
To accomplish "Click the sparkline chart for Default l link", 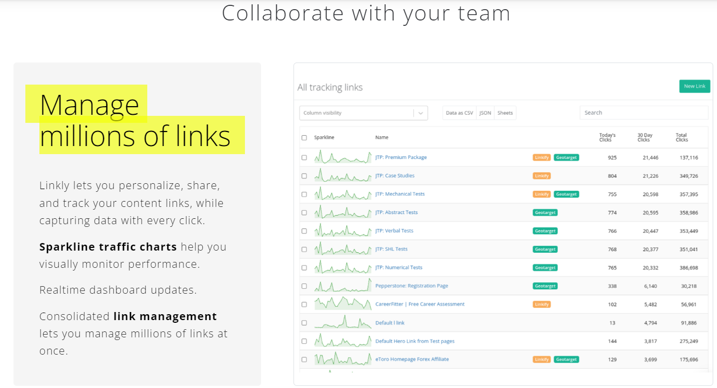I will point(343,323).
